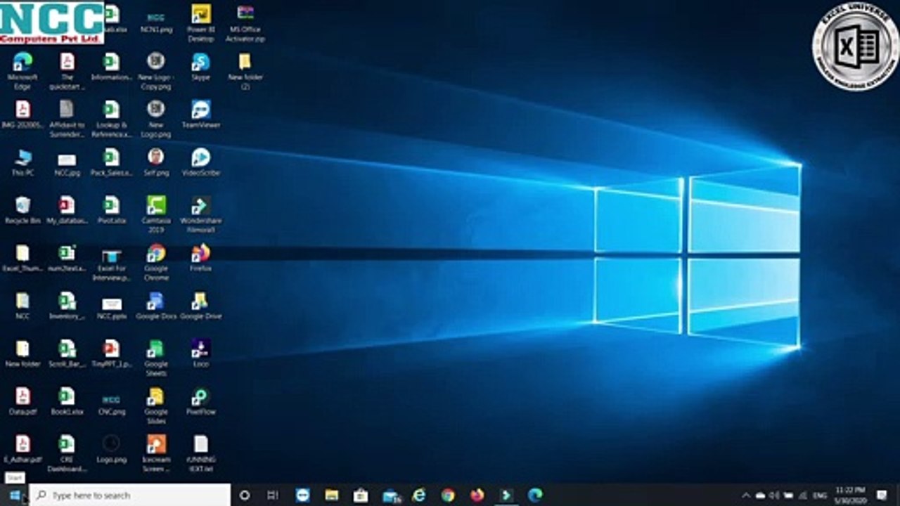
Task: Launch the TeamViewer shortcut
Action: [x=200, y=115]
